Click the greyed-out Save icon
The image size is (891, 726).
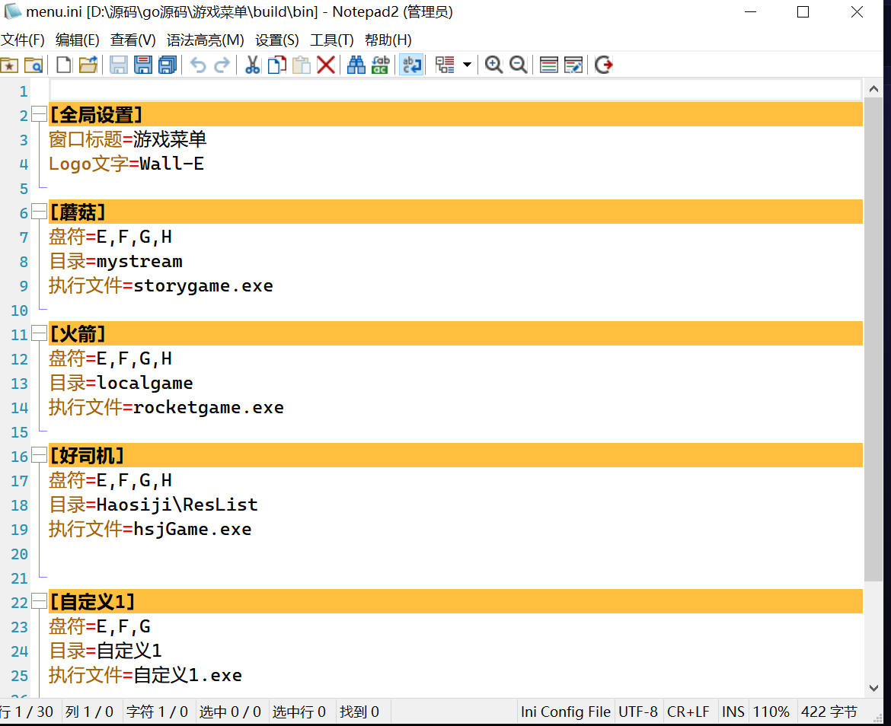point(118,65)
